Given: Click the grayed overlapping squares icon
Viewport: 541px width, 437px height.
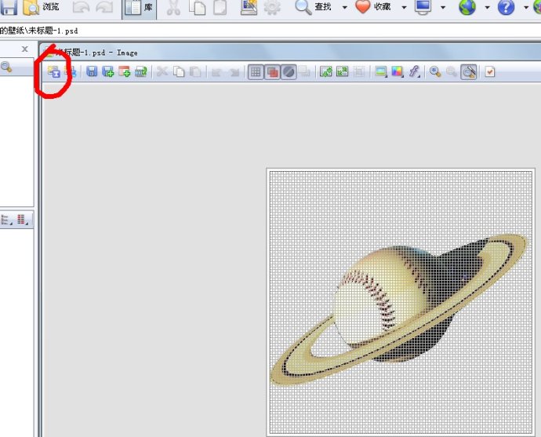Looking at the screenshot, I should [x=305, y=72].
